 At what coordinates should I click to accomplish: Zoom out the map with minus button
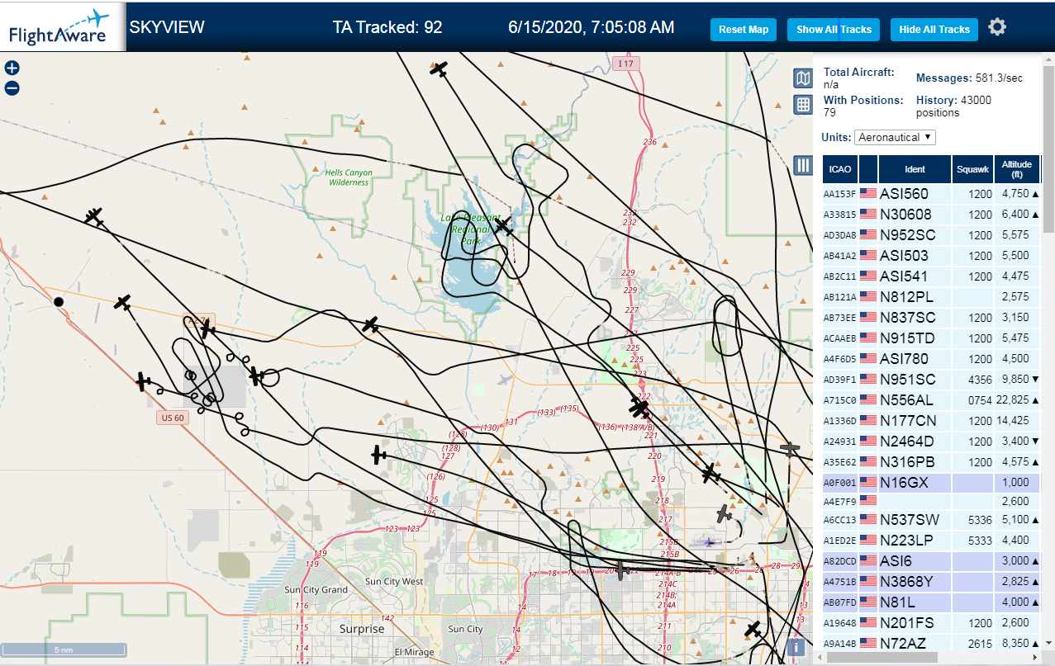12,88
